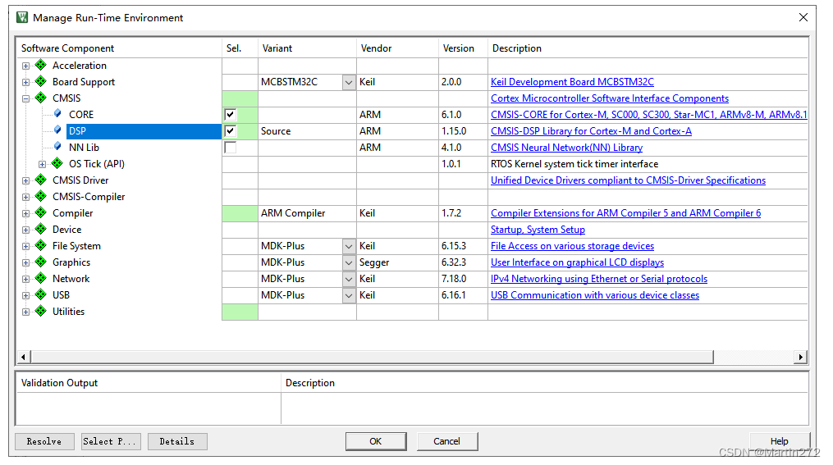This screenshot has height=465, width=833.
Task: Click the Select P... button
Action: coord(111,442)
